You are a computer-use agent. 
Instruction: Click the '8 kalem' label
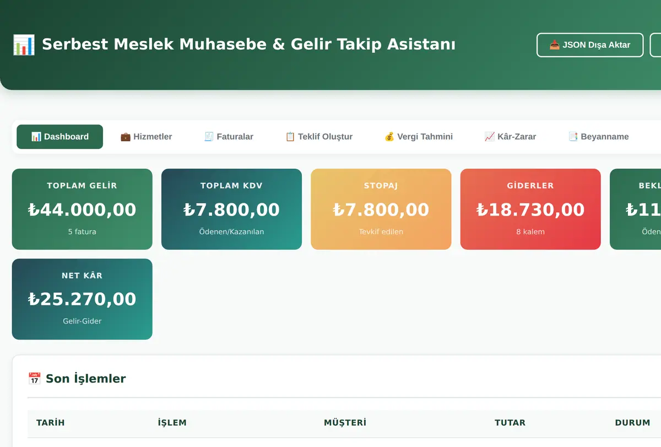pos(530,232)
